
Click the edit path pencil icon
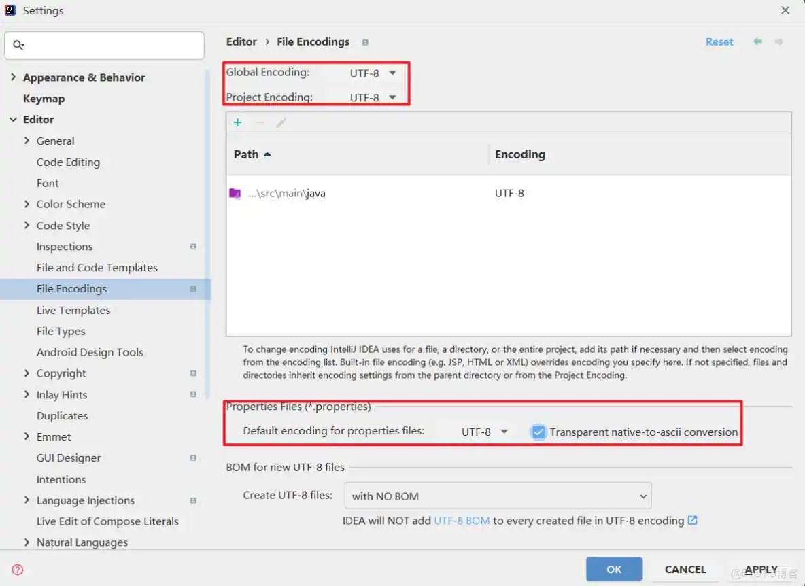click(281, 122)
